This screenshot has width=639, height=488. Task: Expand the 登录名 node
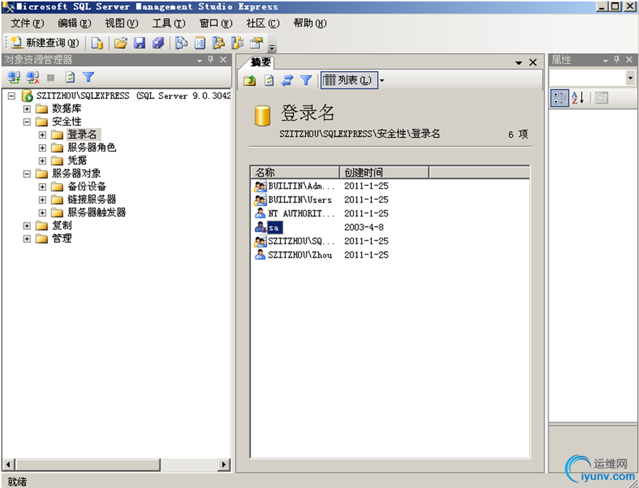point(42,134)
